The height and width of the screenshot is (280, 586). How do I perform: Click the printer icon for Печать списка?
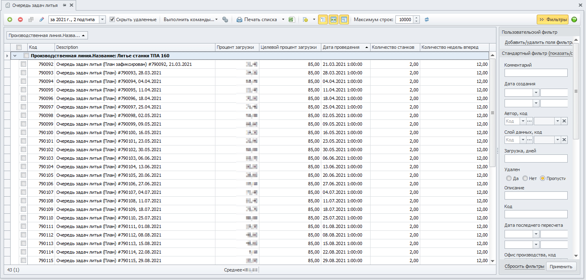[x=239, y=20]
